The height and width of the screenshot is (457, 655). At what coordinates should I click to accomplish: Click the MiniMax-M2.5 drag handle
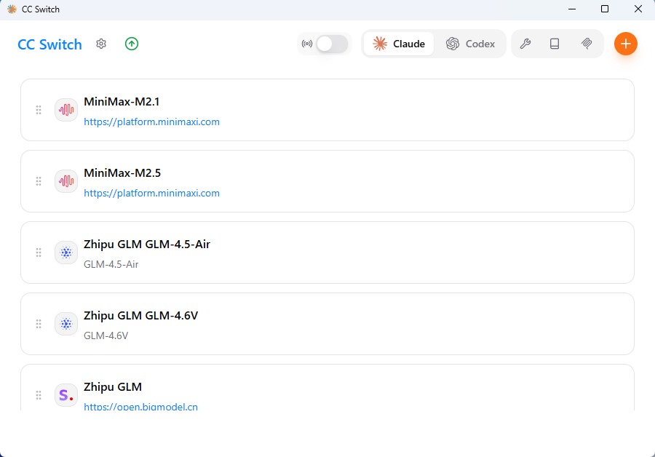(39, 181)
